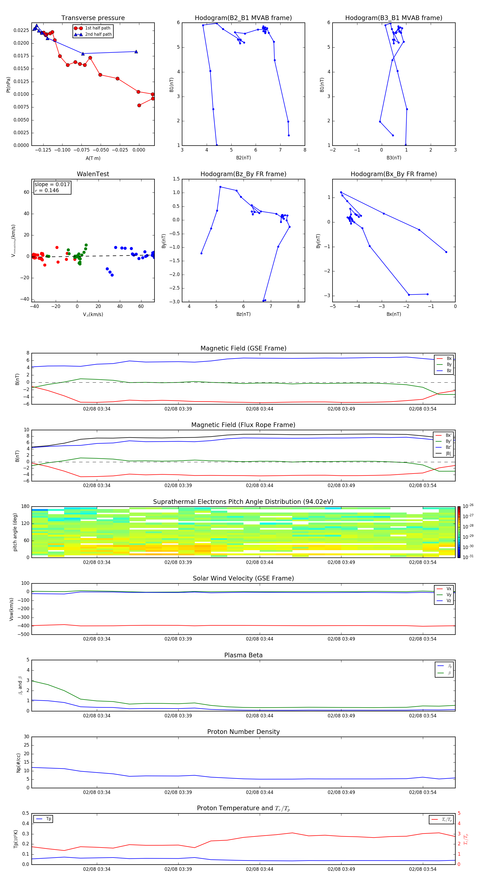Click the 'Bz(nT)' x-axis label
This screenshot has height=893, width=487.
click(243, 314)
